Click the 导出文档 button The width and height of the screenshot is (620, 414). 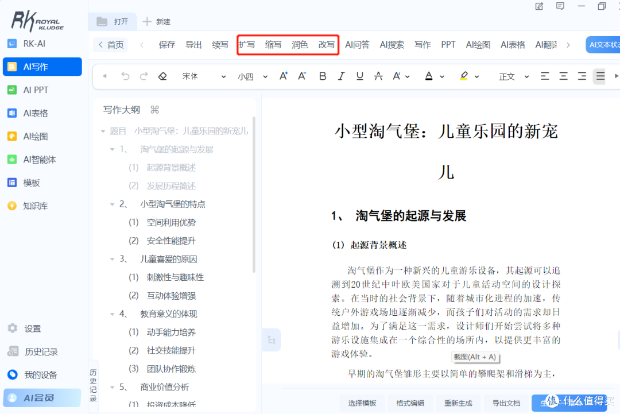pos(506,403)
